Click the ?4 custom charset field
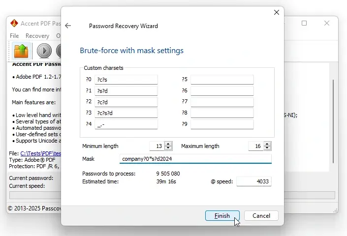This screenshot has height=236, width=347. pos(126,124)
